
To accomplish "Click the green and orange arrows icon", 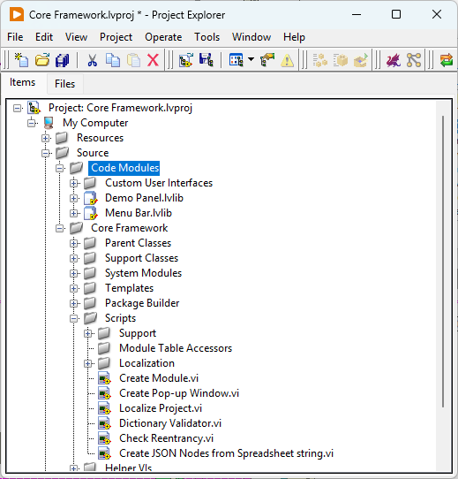I will pyautogui.click(x=447, y=60).
